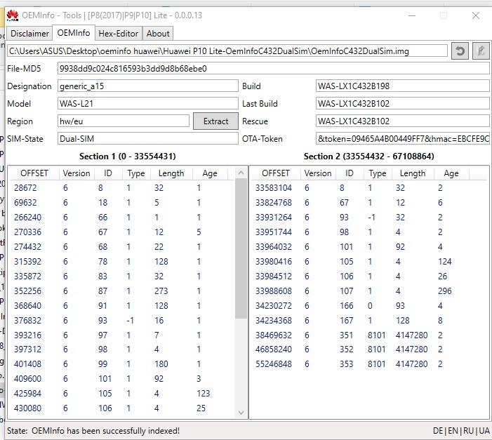Viewport: 492px width, 440px height.
Task: Sort Section 1 by ID column header
Action: pos(108,173)
